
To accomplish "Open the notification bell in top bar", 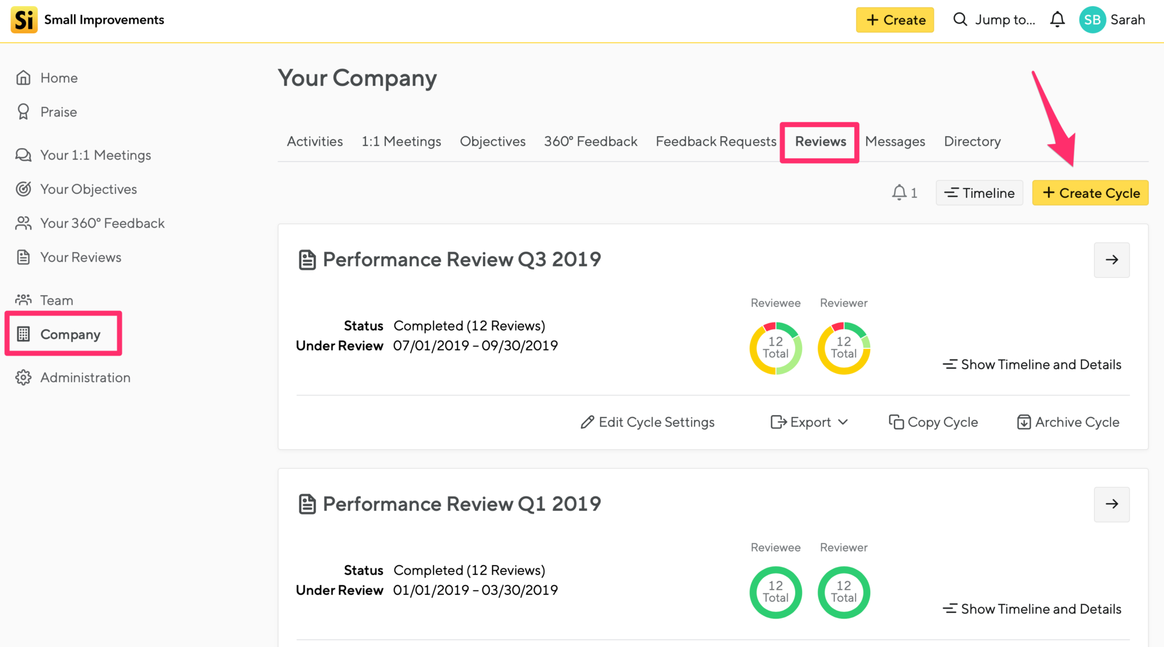I will (x=1057, y=19).
